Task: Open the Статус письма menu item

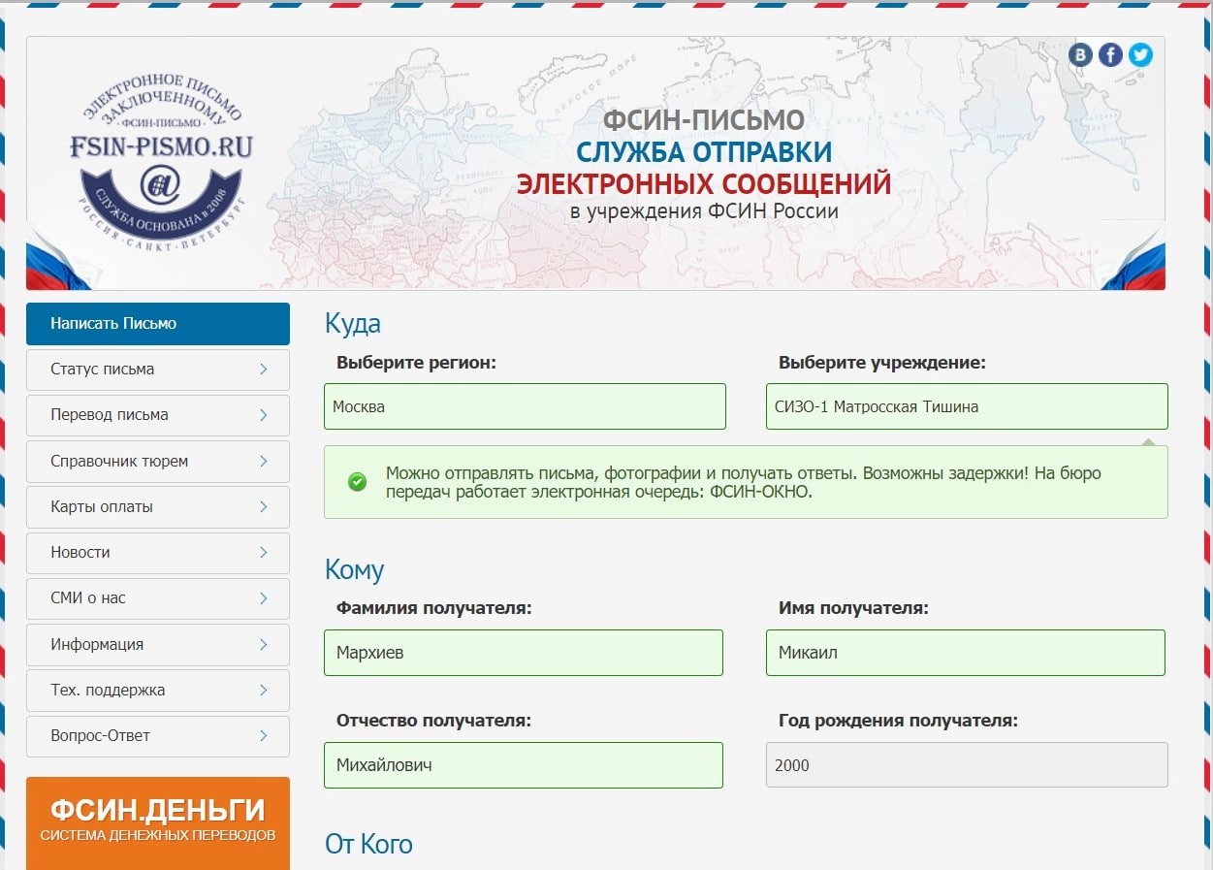Action: (x=158, y=370)
